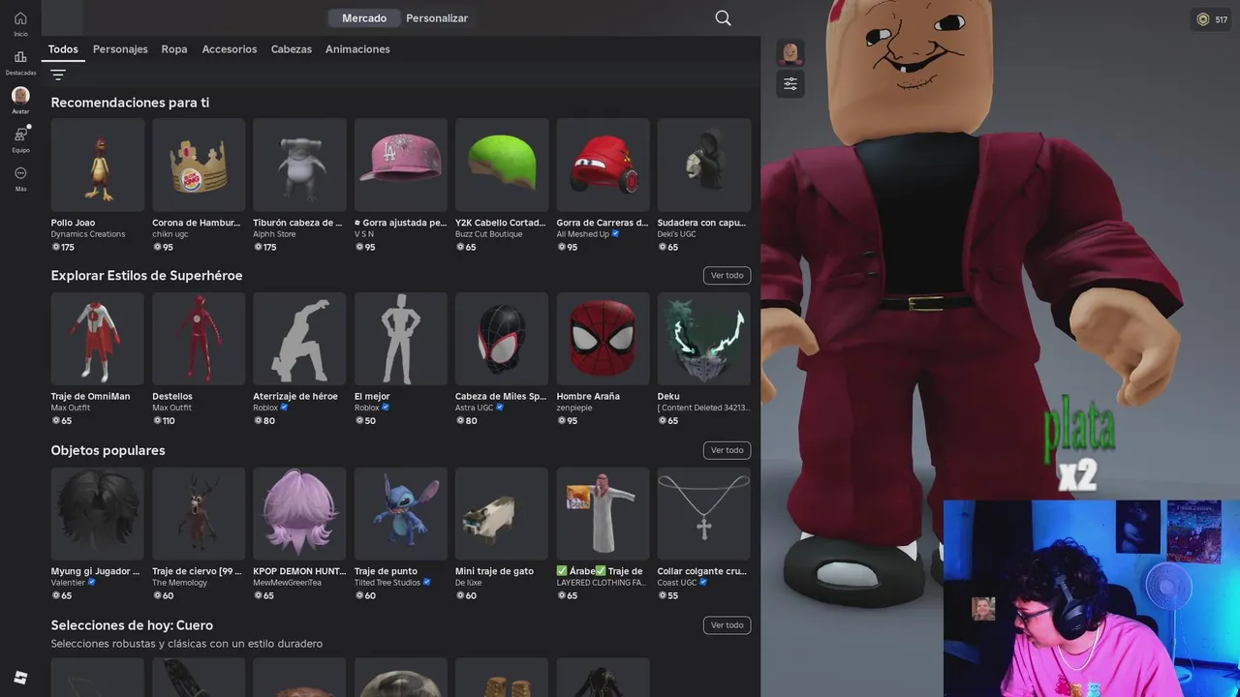1240x697 pixels.
Task: Open the Inicio home icon in sidebar
Action: click(x=20, y=18)
